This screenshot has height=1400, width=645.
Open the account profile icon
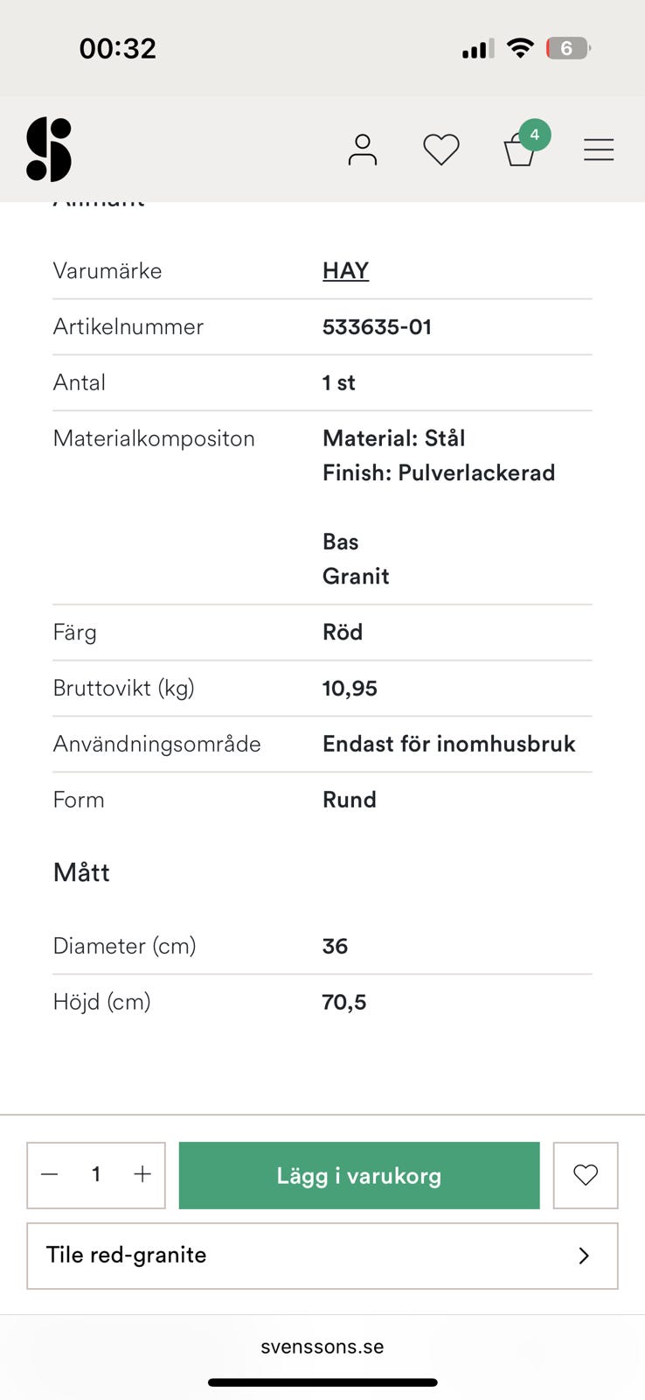tap(362, 150)
